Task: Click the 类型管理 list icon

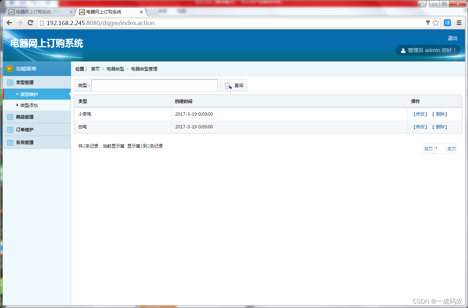Action: point(10,83)
